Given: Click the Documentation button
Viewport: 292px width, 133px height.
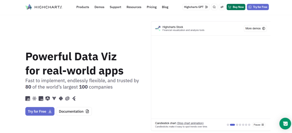Looking at the screenshot, I should (x=74, y=111).
